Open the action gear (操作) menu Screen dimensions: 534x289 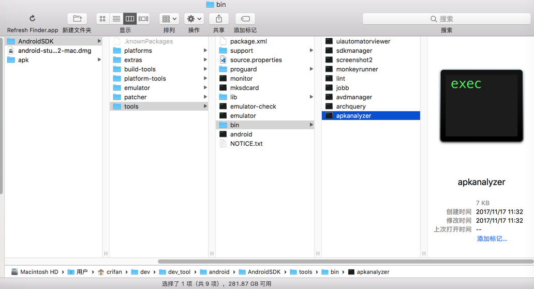(x=194, y=19)
